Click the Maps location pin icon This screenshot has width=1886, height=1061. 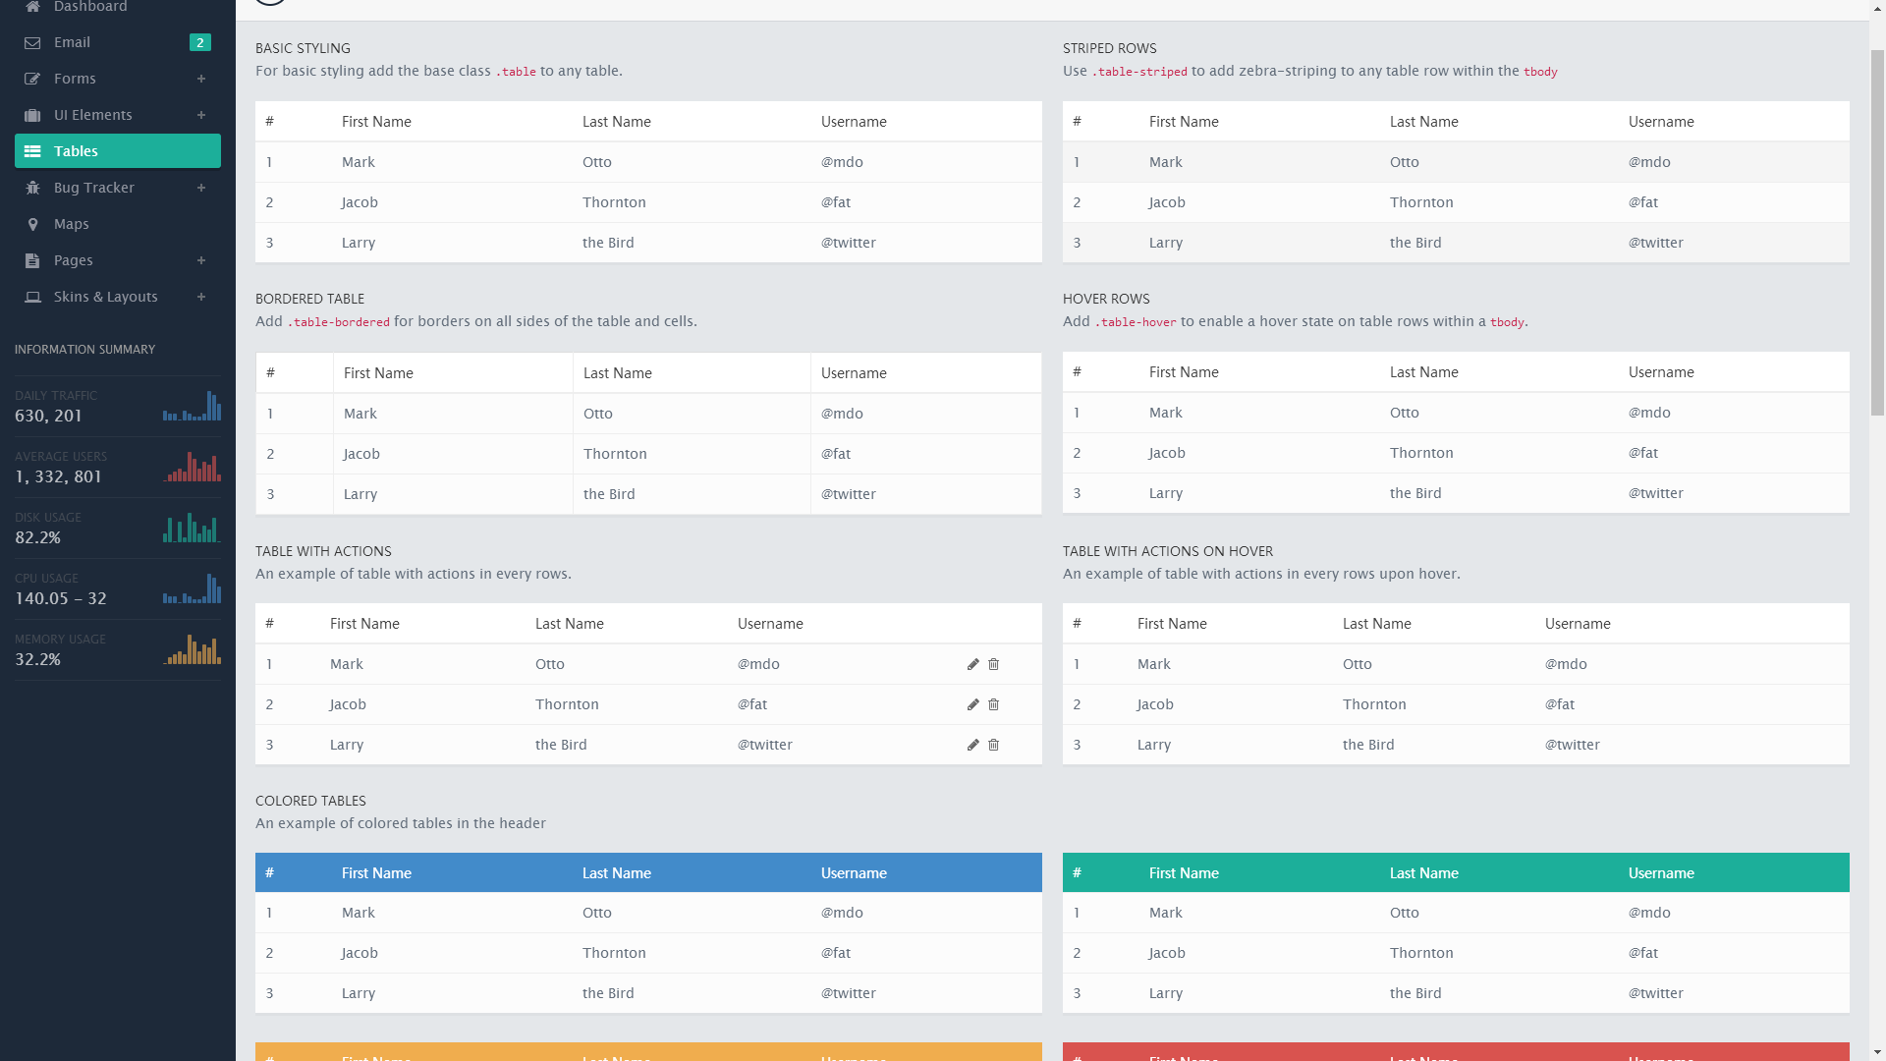point(32,225)
